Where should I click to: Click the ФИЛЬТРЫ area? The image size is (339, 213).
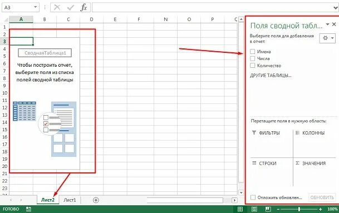(272, 143)
